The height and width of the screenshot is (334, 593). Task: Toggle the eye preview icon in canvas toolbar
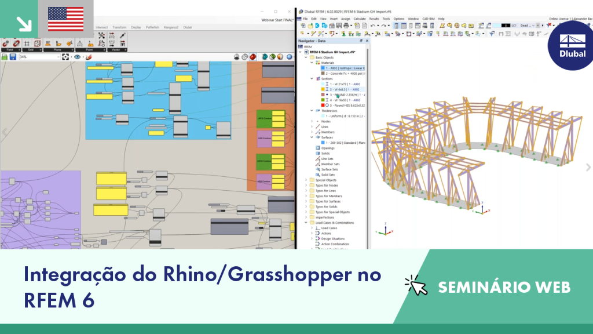[x=78, y=57]
